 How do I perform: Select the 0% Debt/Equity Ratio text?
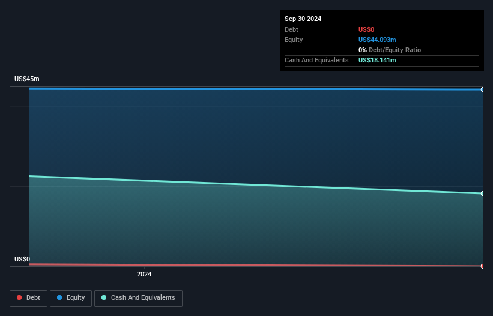(390, 50)
